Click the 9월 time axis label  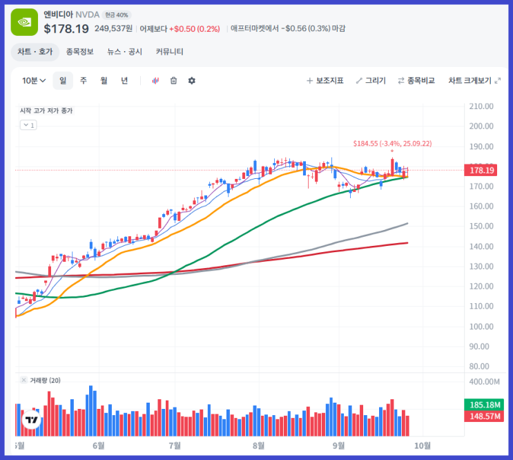[x=338, y=445]
